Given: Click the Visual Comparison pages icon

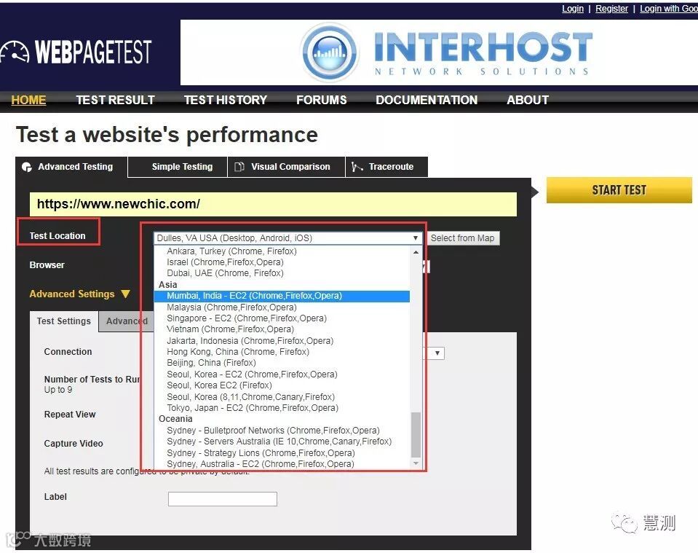Looking at the screenshot, I should (239, 167).
